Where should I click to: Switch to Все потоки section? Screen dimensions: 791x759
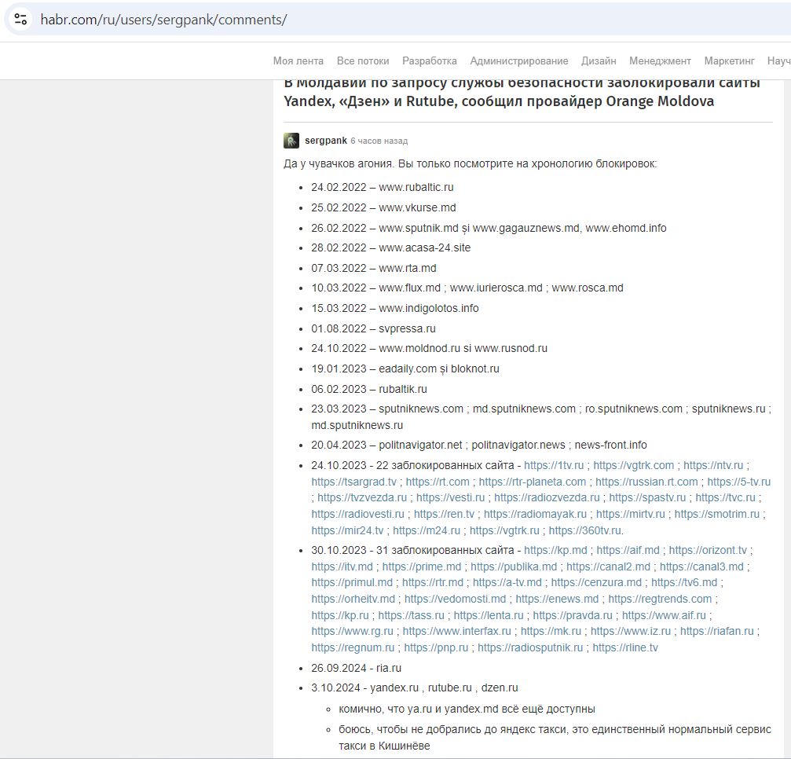pyautogui.click(x=363, y=61)
